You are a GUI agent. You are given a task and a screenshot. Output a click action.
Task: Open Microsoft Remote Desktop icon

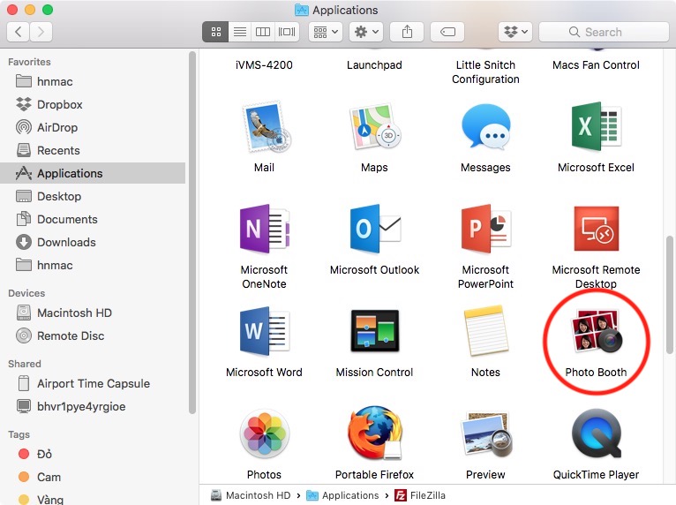click(597, 229)
